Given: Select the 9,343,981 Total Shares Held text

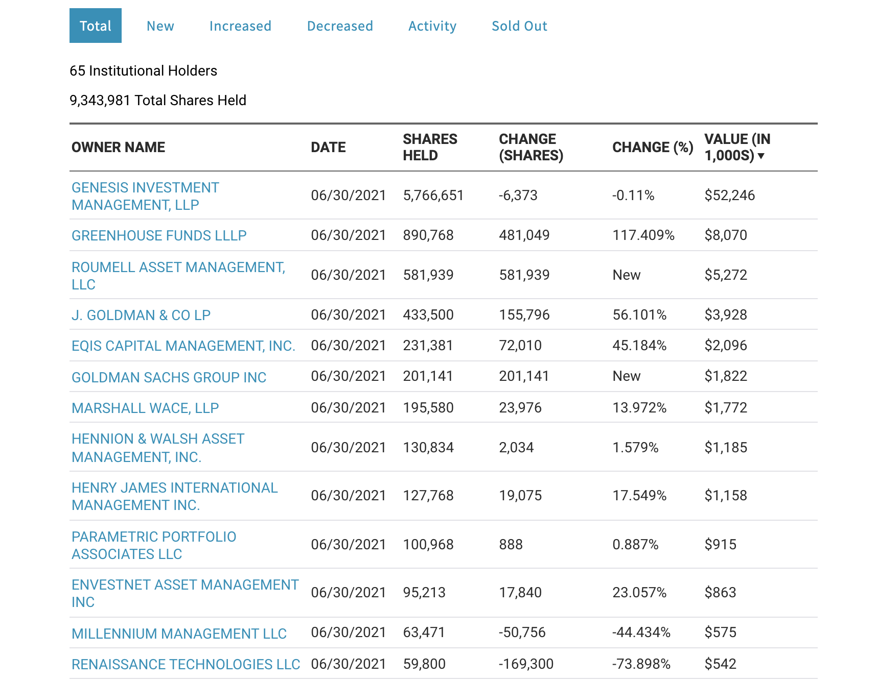Looking at the screenshot, I should point(158,100).
